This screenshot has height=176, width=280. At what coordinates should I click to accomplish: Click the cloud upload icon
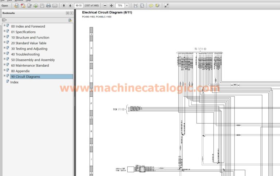(36, 6)
